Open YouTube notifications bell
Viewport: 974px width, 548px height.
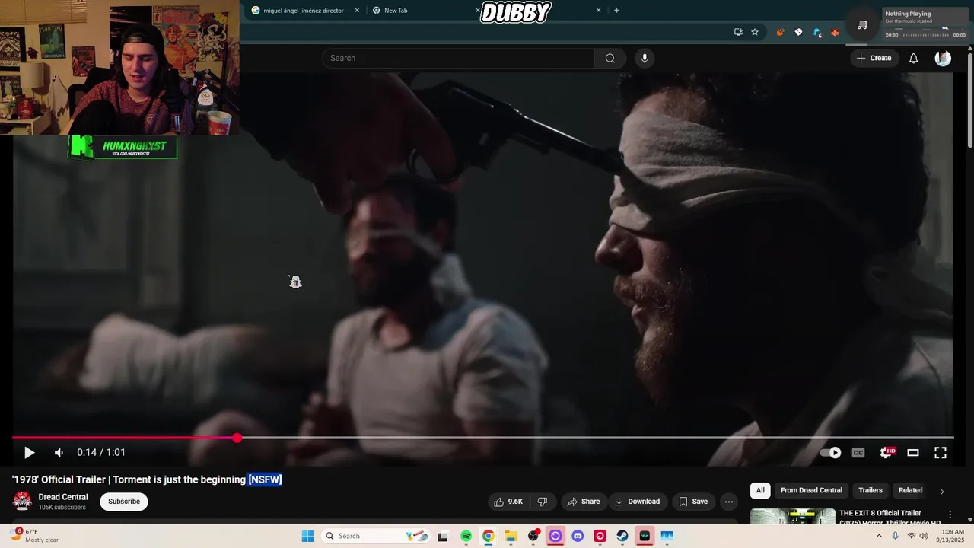point(914,59)
